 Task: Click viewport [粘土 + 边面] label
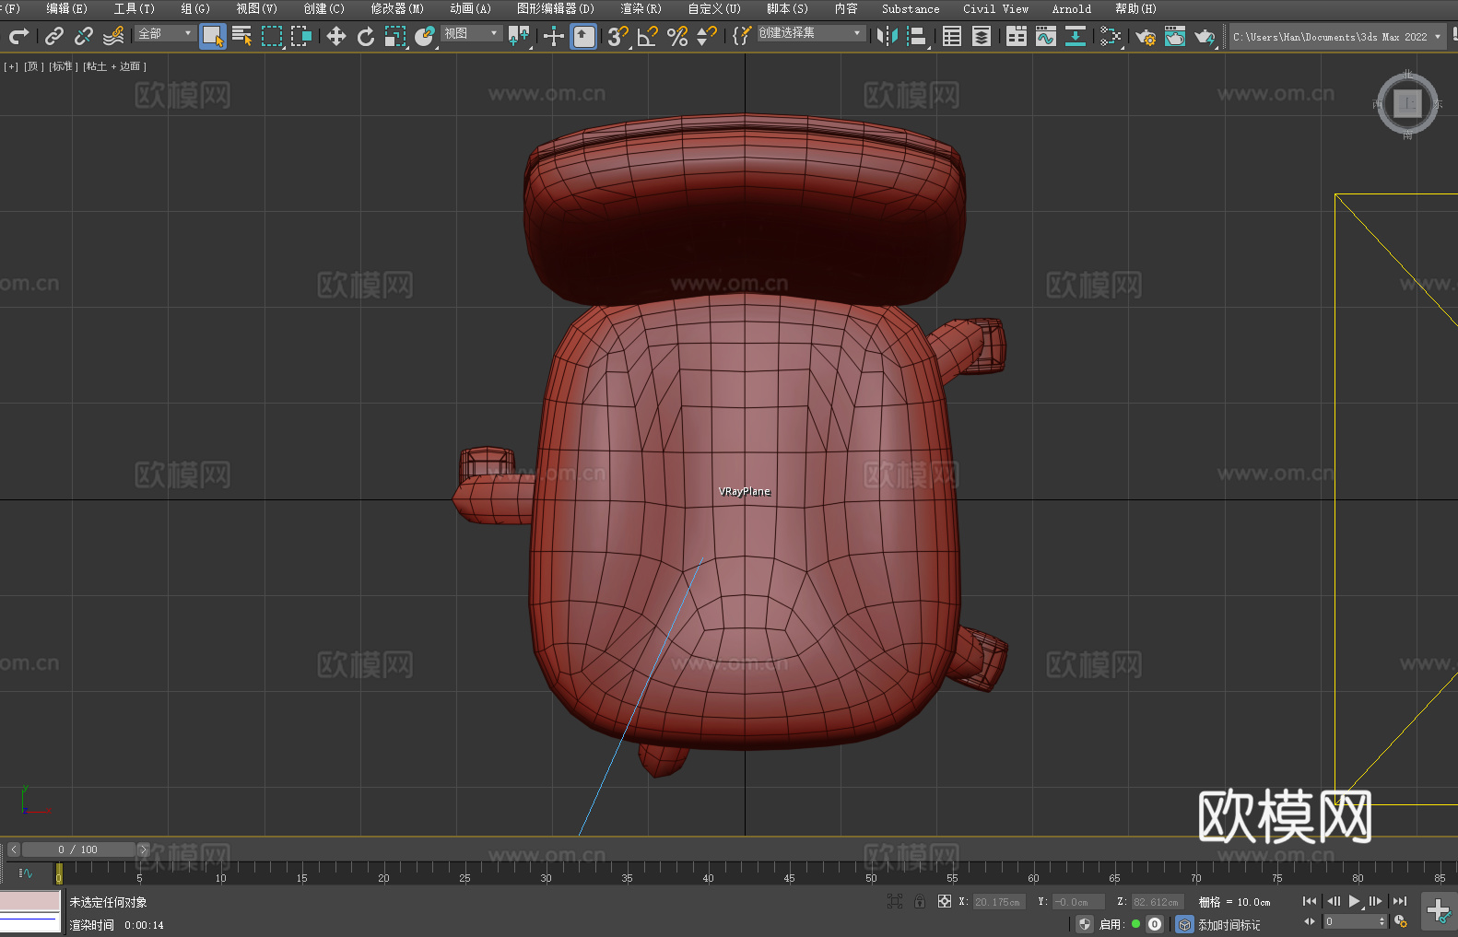114,66
